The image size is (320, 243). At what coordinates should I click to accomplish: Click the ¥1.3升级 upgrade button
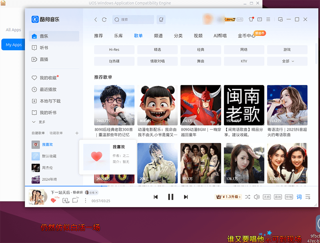pyautogui.click(x=228, y=197)
